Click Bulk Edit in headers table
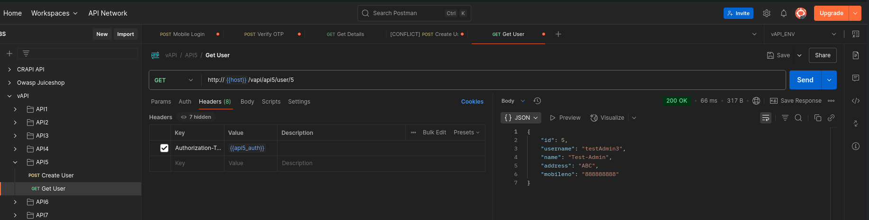Screen dimensions: 869x220 [x=434, y=132]
